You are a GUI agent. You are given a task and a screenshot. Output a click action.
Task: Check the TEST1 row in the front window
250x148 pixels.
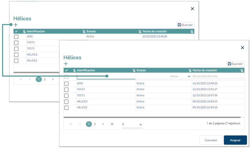(x=66, y=96)
